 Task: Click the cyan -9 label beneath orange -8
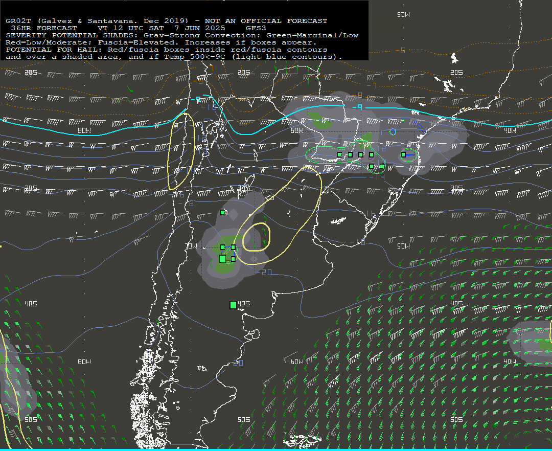click(358, 107)
